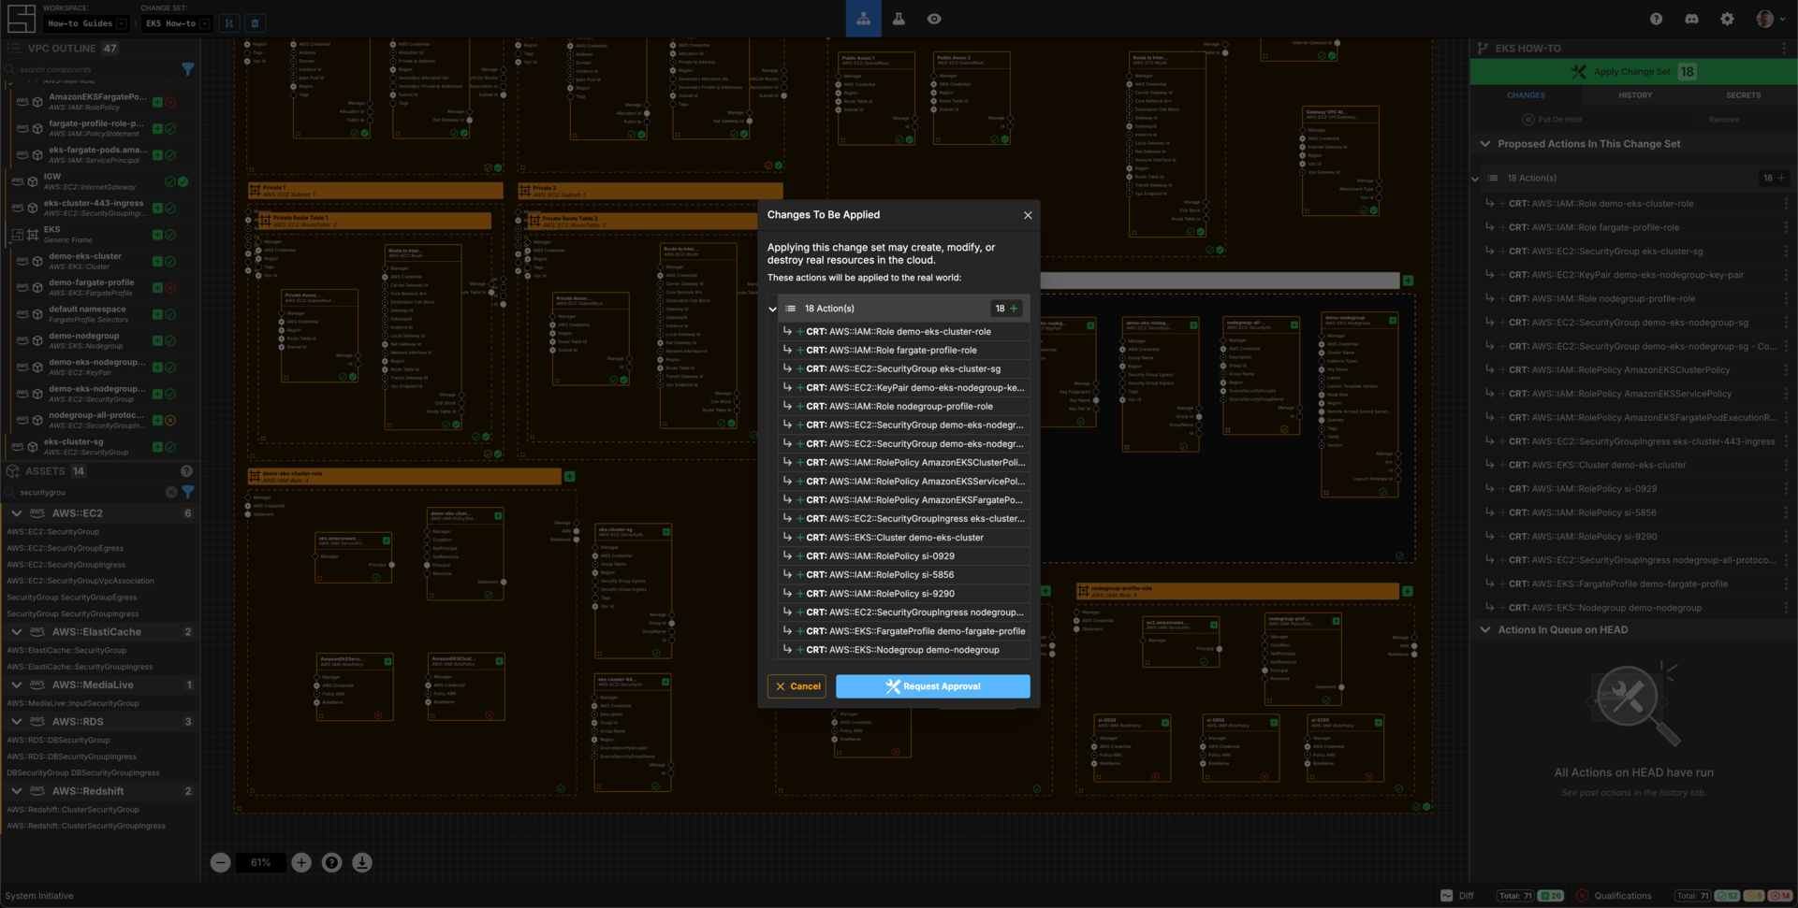Collapse the AWS::RDS asset category
The width and height of the screenshot is (1798, 908).
click(x=17, y=722)
